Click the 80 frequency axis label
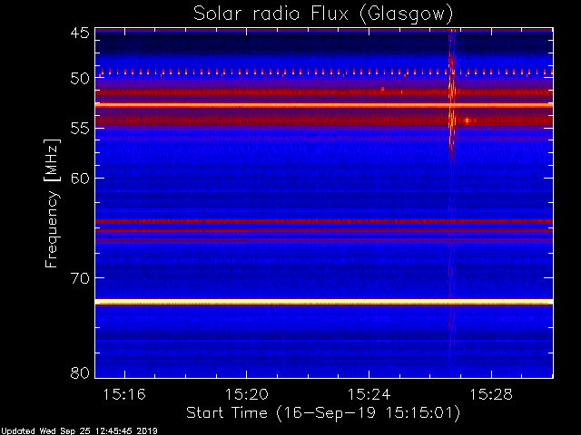Image resolution: width=581 pixels, height=435 pixels. (80, 372)
